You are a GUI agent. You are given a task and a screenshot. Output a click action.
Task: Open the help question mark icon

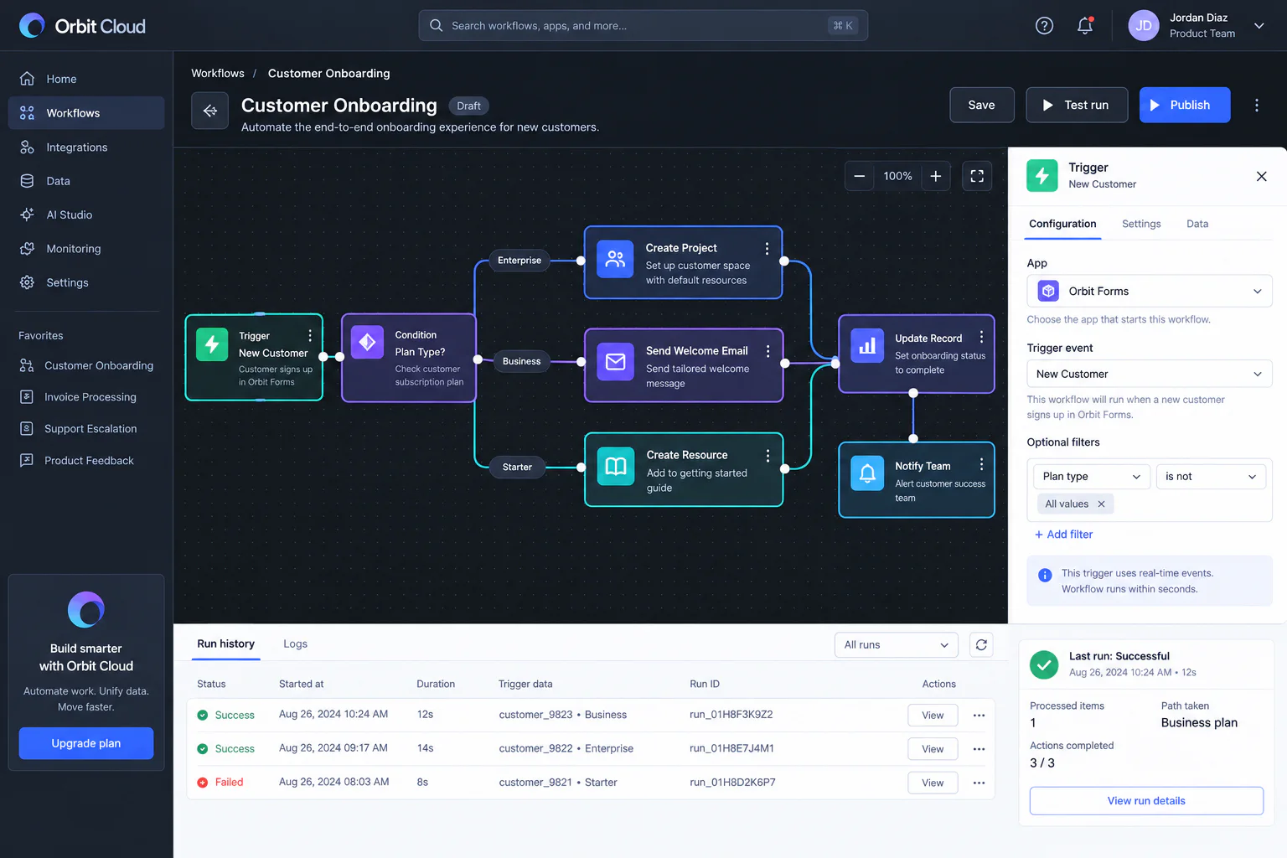click(x=1044, y=26)
